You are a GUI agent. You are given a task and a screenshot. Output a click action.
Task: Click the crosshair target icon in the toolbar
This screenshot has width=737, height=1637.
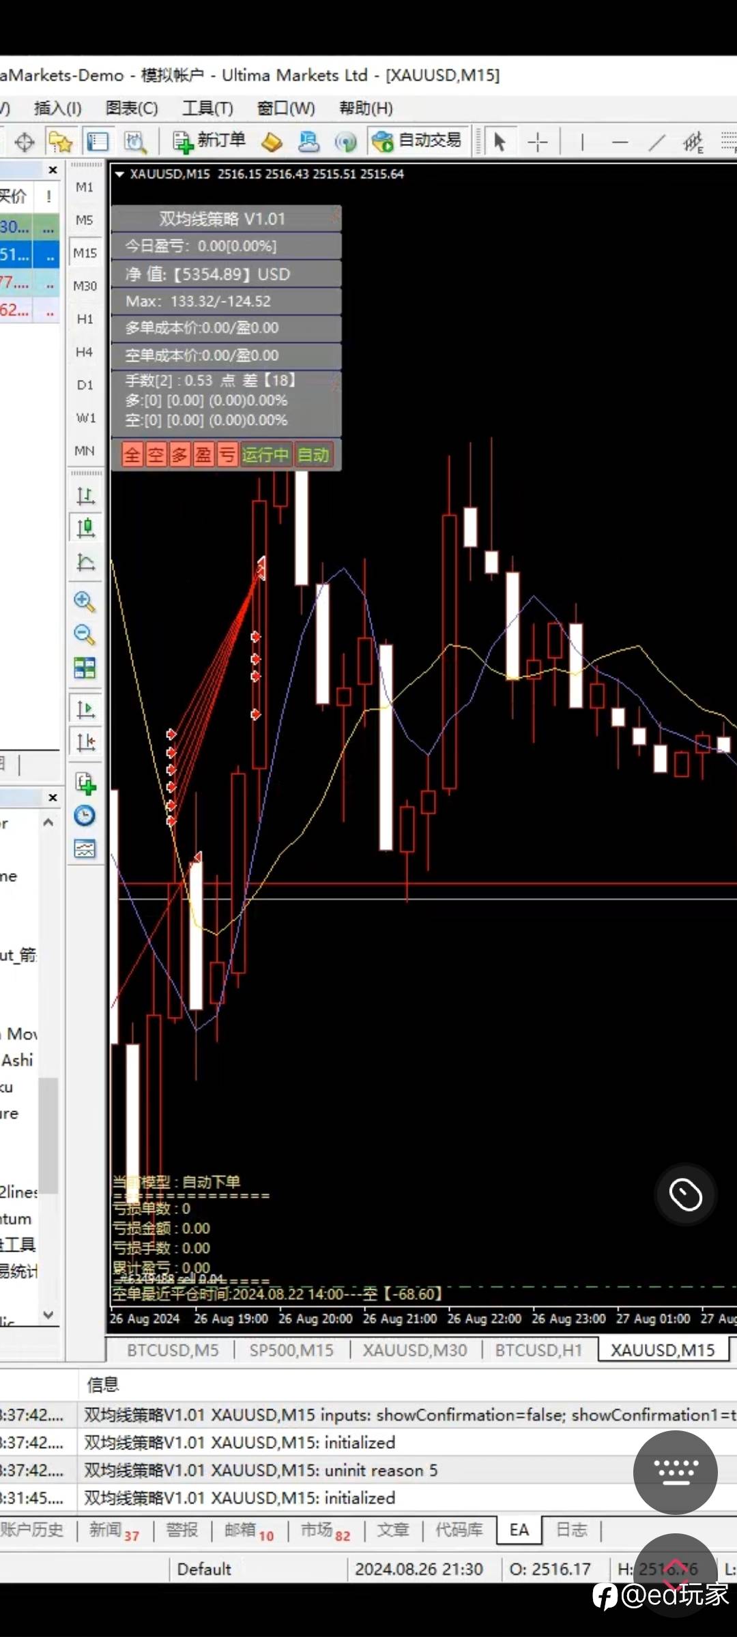(x=25, y=142)
